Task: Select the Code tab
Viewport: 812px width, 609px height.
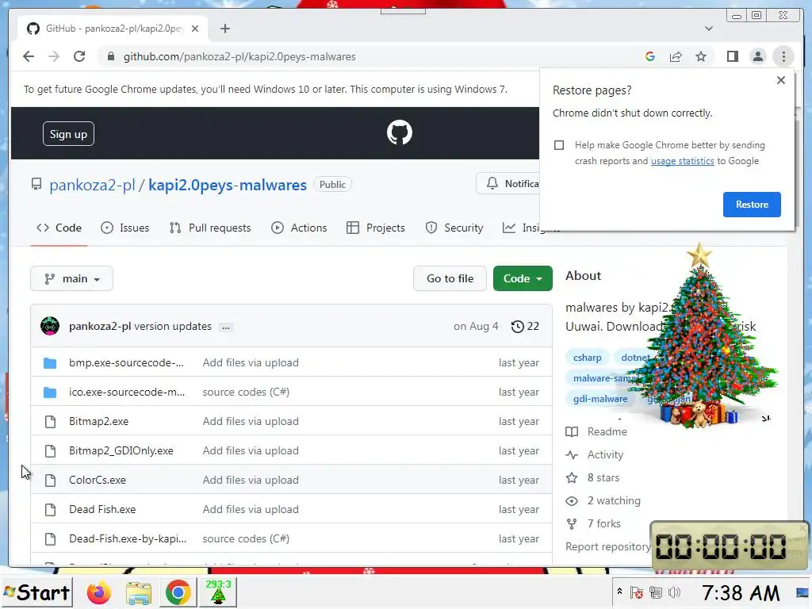Action: click(x=59, y=228)
